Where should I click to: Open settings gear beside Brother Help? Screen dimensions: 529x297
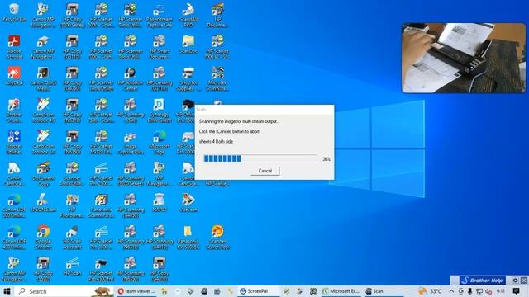(515, 280)
